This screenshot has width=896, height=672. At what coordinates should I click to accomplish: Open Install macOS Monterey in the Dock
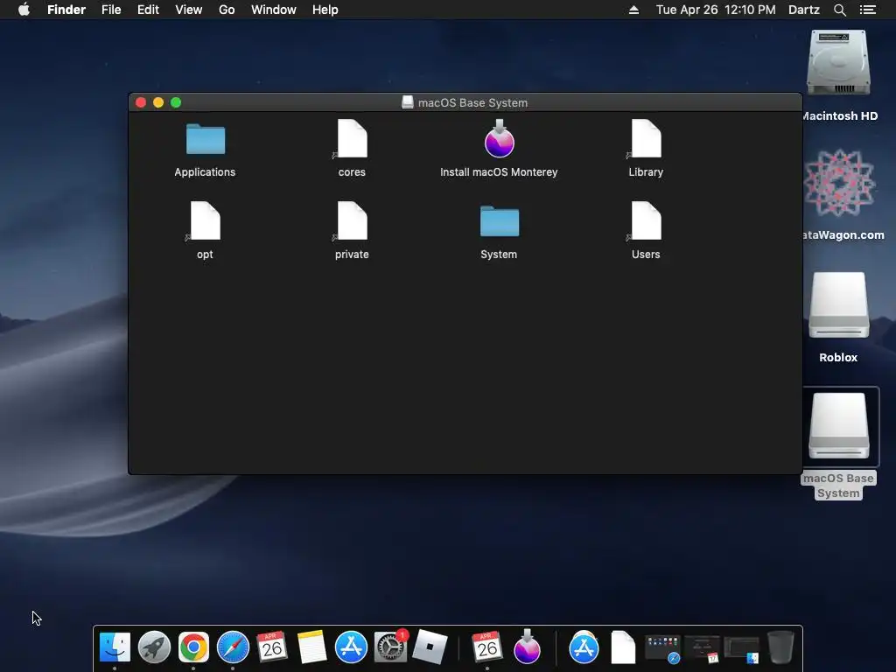coord(527,647)
